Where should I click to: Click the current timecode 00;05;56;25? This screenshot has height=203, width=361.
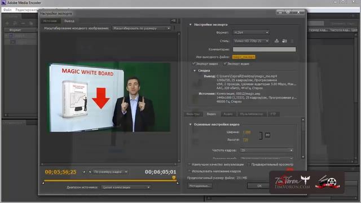point(60,172)
